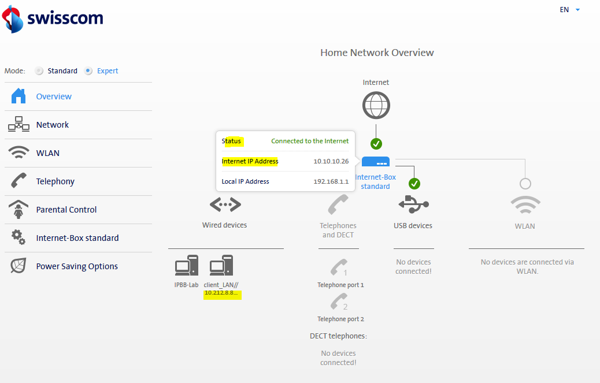Image resolution: width=600 pixels, height=383 pixels.
Task: Click the Internet-Box standard link under router
Action: [376, 182]
